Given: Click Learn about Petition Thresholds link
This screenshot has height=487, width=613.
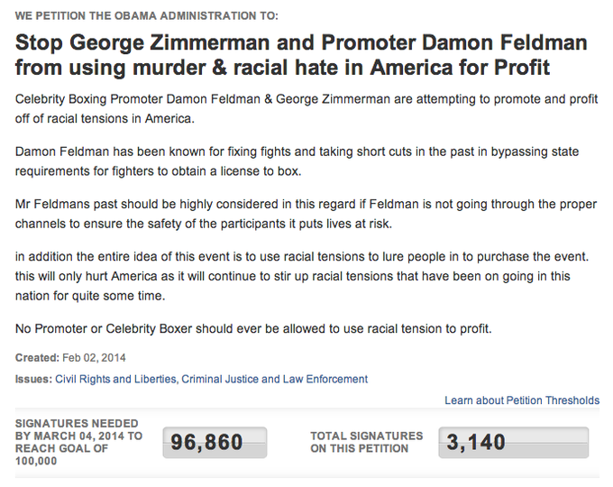Looking at the screenshot, I should pos(522,400).
